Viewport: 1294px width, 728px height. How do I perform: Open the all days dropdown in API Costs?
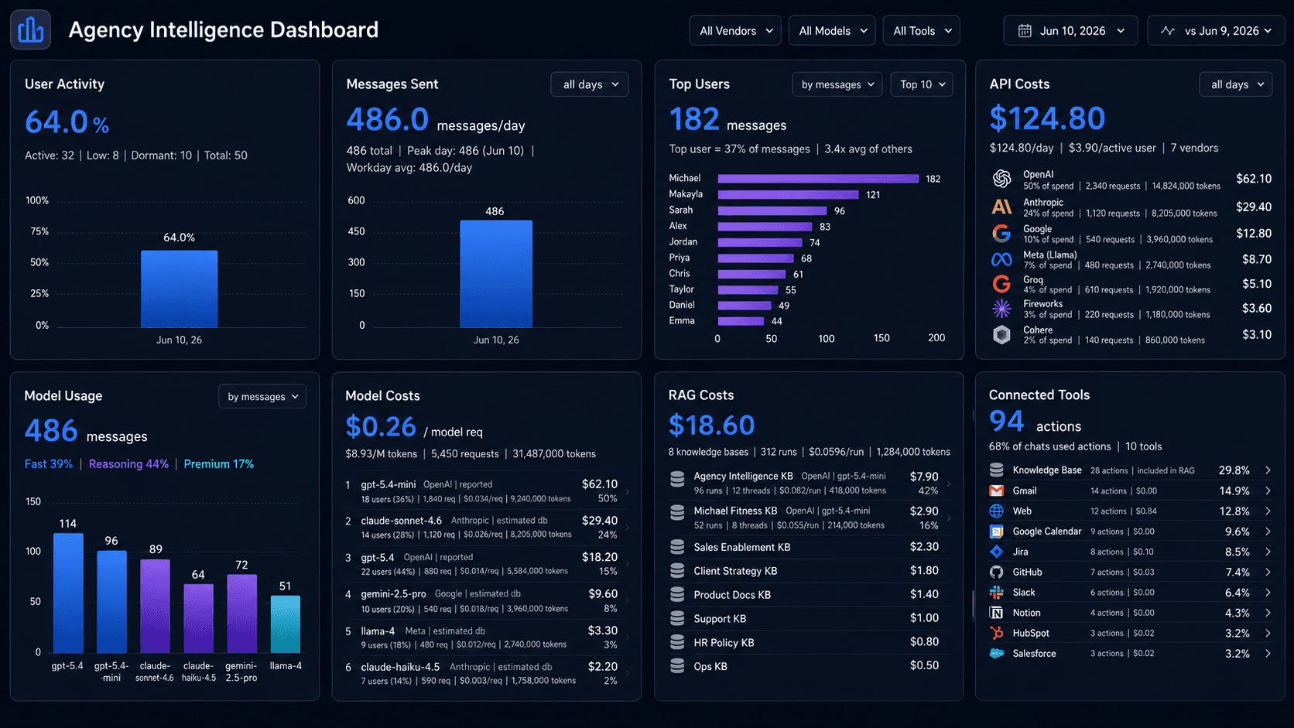1237,84
